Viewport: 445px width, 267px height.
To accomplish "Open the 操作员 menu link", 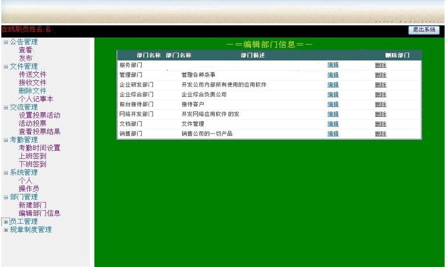I will [28, 189].
